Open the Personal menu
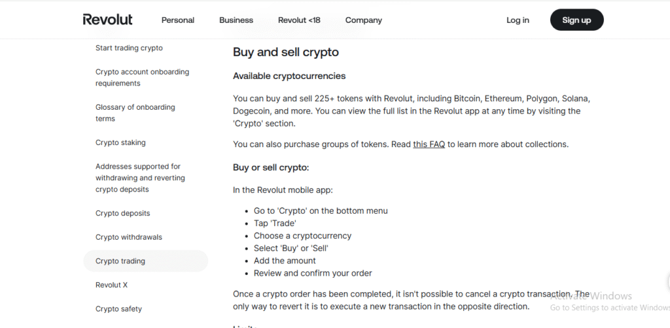Screen dimensions: 670x328 tap(178, 20)
